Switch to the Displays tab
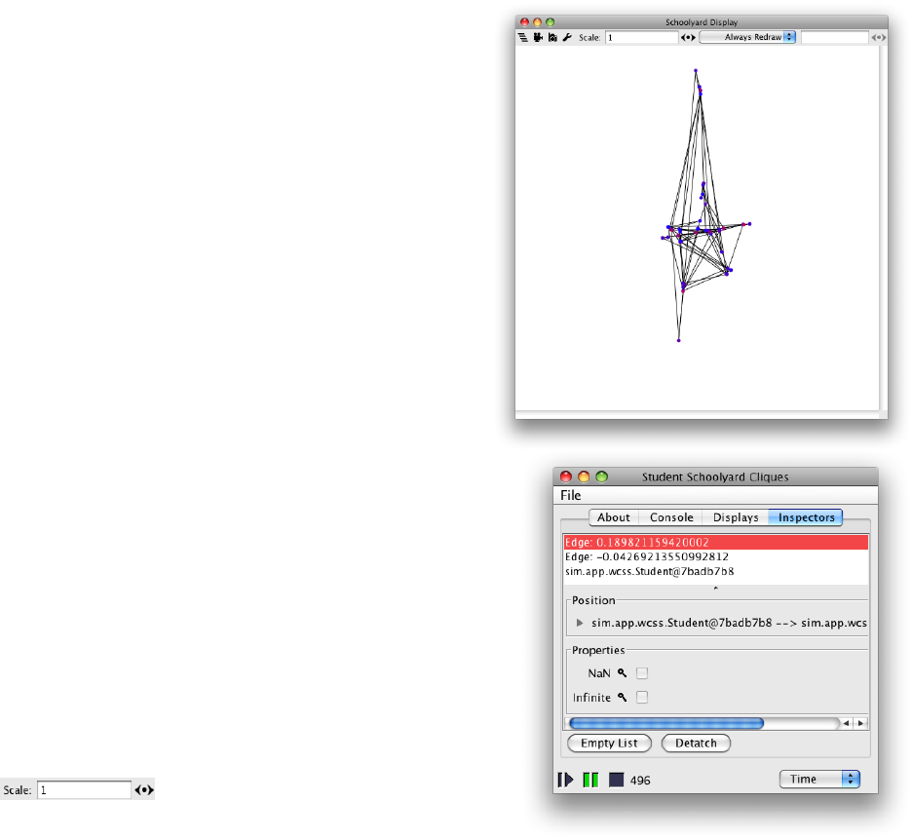Viewport: 912px width, 840px height. pos(736,517)
